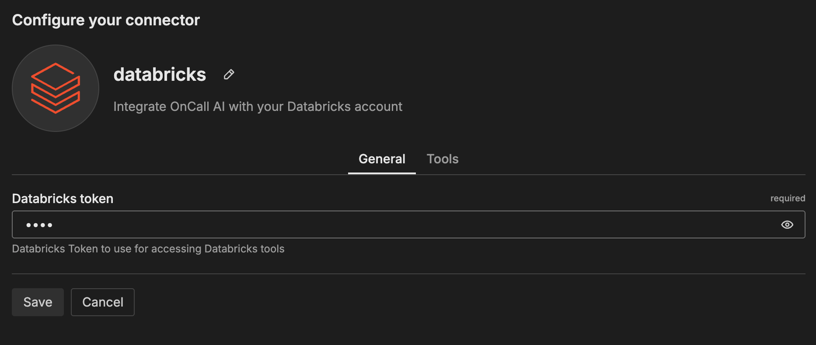
Task: Click the Databricks stacked-layers logo
Action: coord(56,88)
